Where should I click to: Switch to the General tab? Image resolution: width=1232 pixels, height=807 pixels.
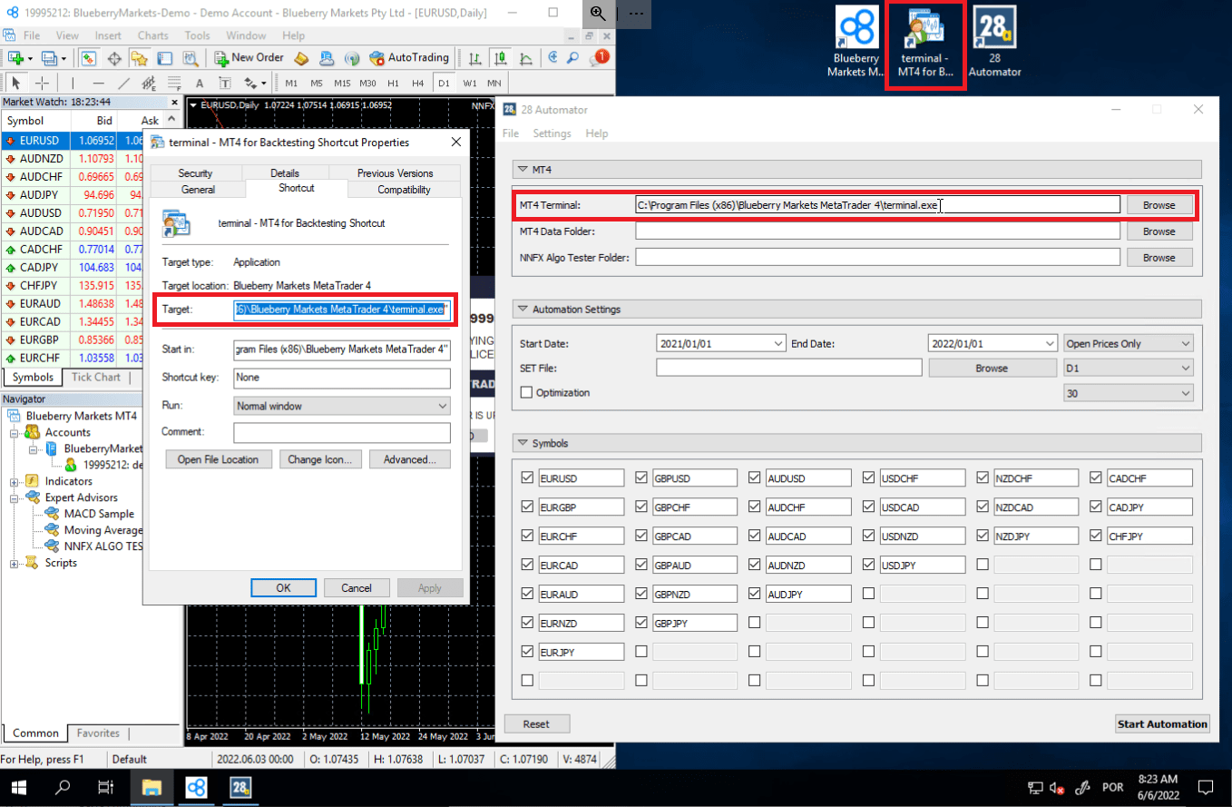[x=198, y=190]
